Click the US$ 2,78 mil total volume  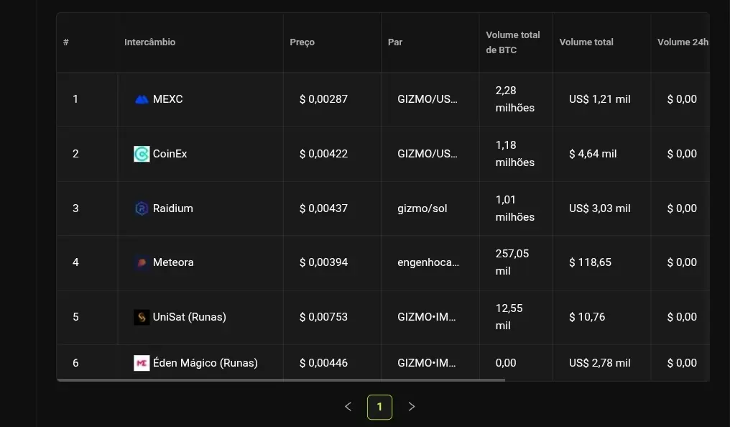(x=600, y=363)
